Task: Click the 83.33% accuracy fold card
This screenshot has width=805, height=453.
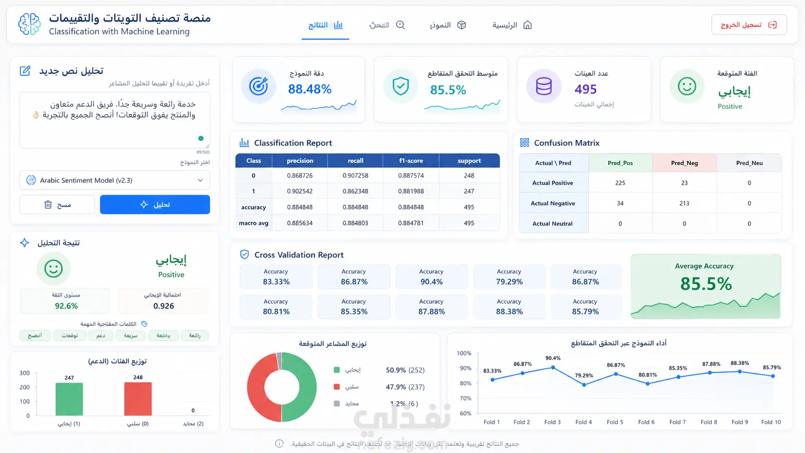Action: tap(276, 277)
